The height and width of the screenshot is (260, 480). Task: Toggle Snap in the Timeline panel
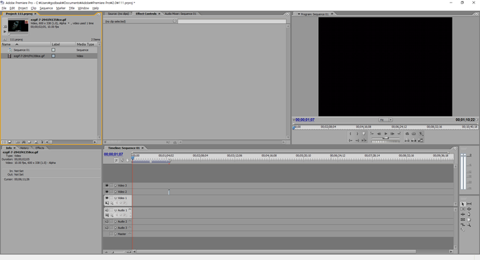click(x=116, y=160)
